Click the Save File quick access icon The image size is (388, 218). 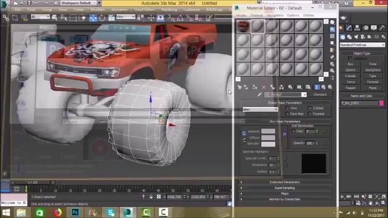[x=29, y=3]
